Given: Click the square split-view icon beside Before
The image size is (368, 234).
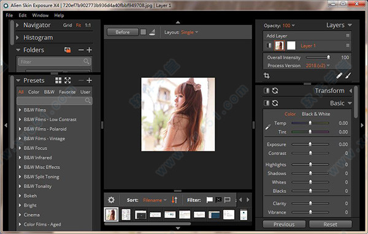Looking at the screenshot, I should (x=143, y=32).
